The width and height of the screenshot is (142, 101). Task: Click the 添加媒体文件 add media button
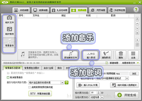click(x=70, y=55)
